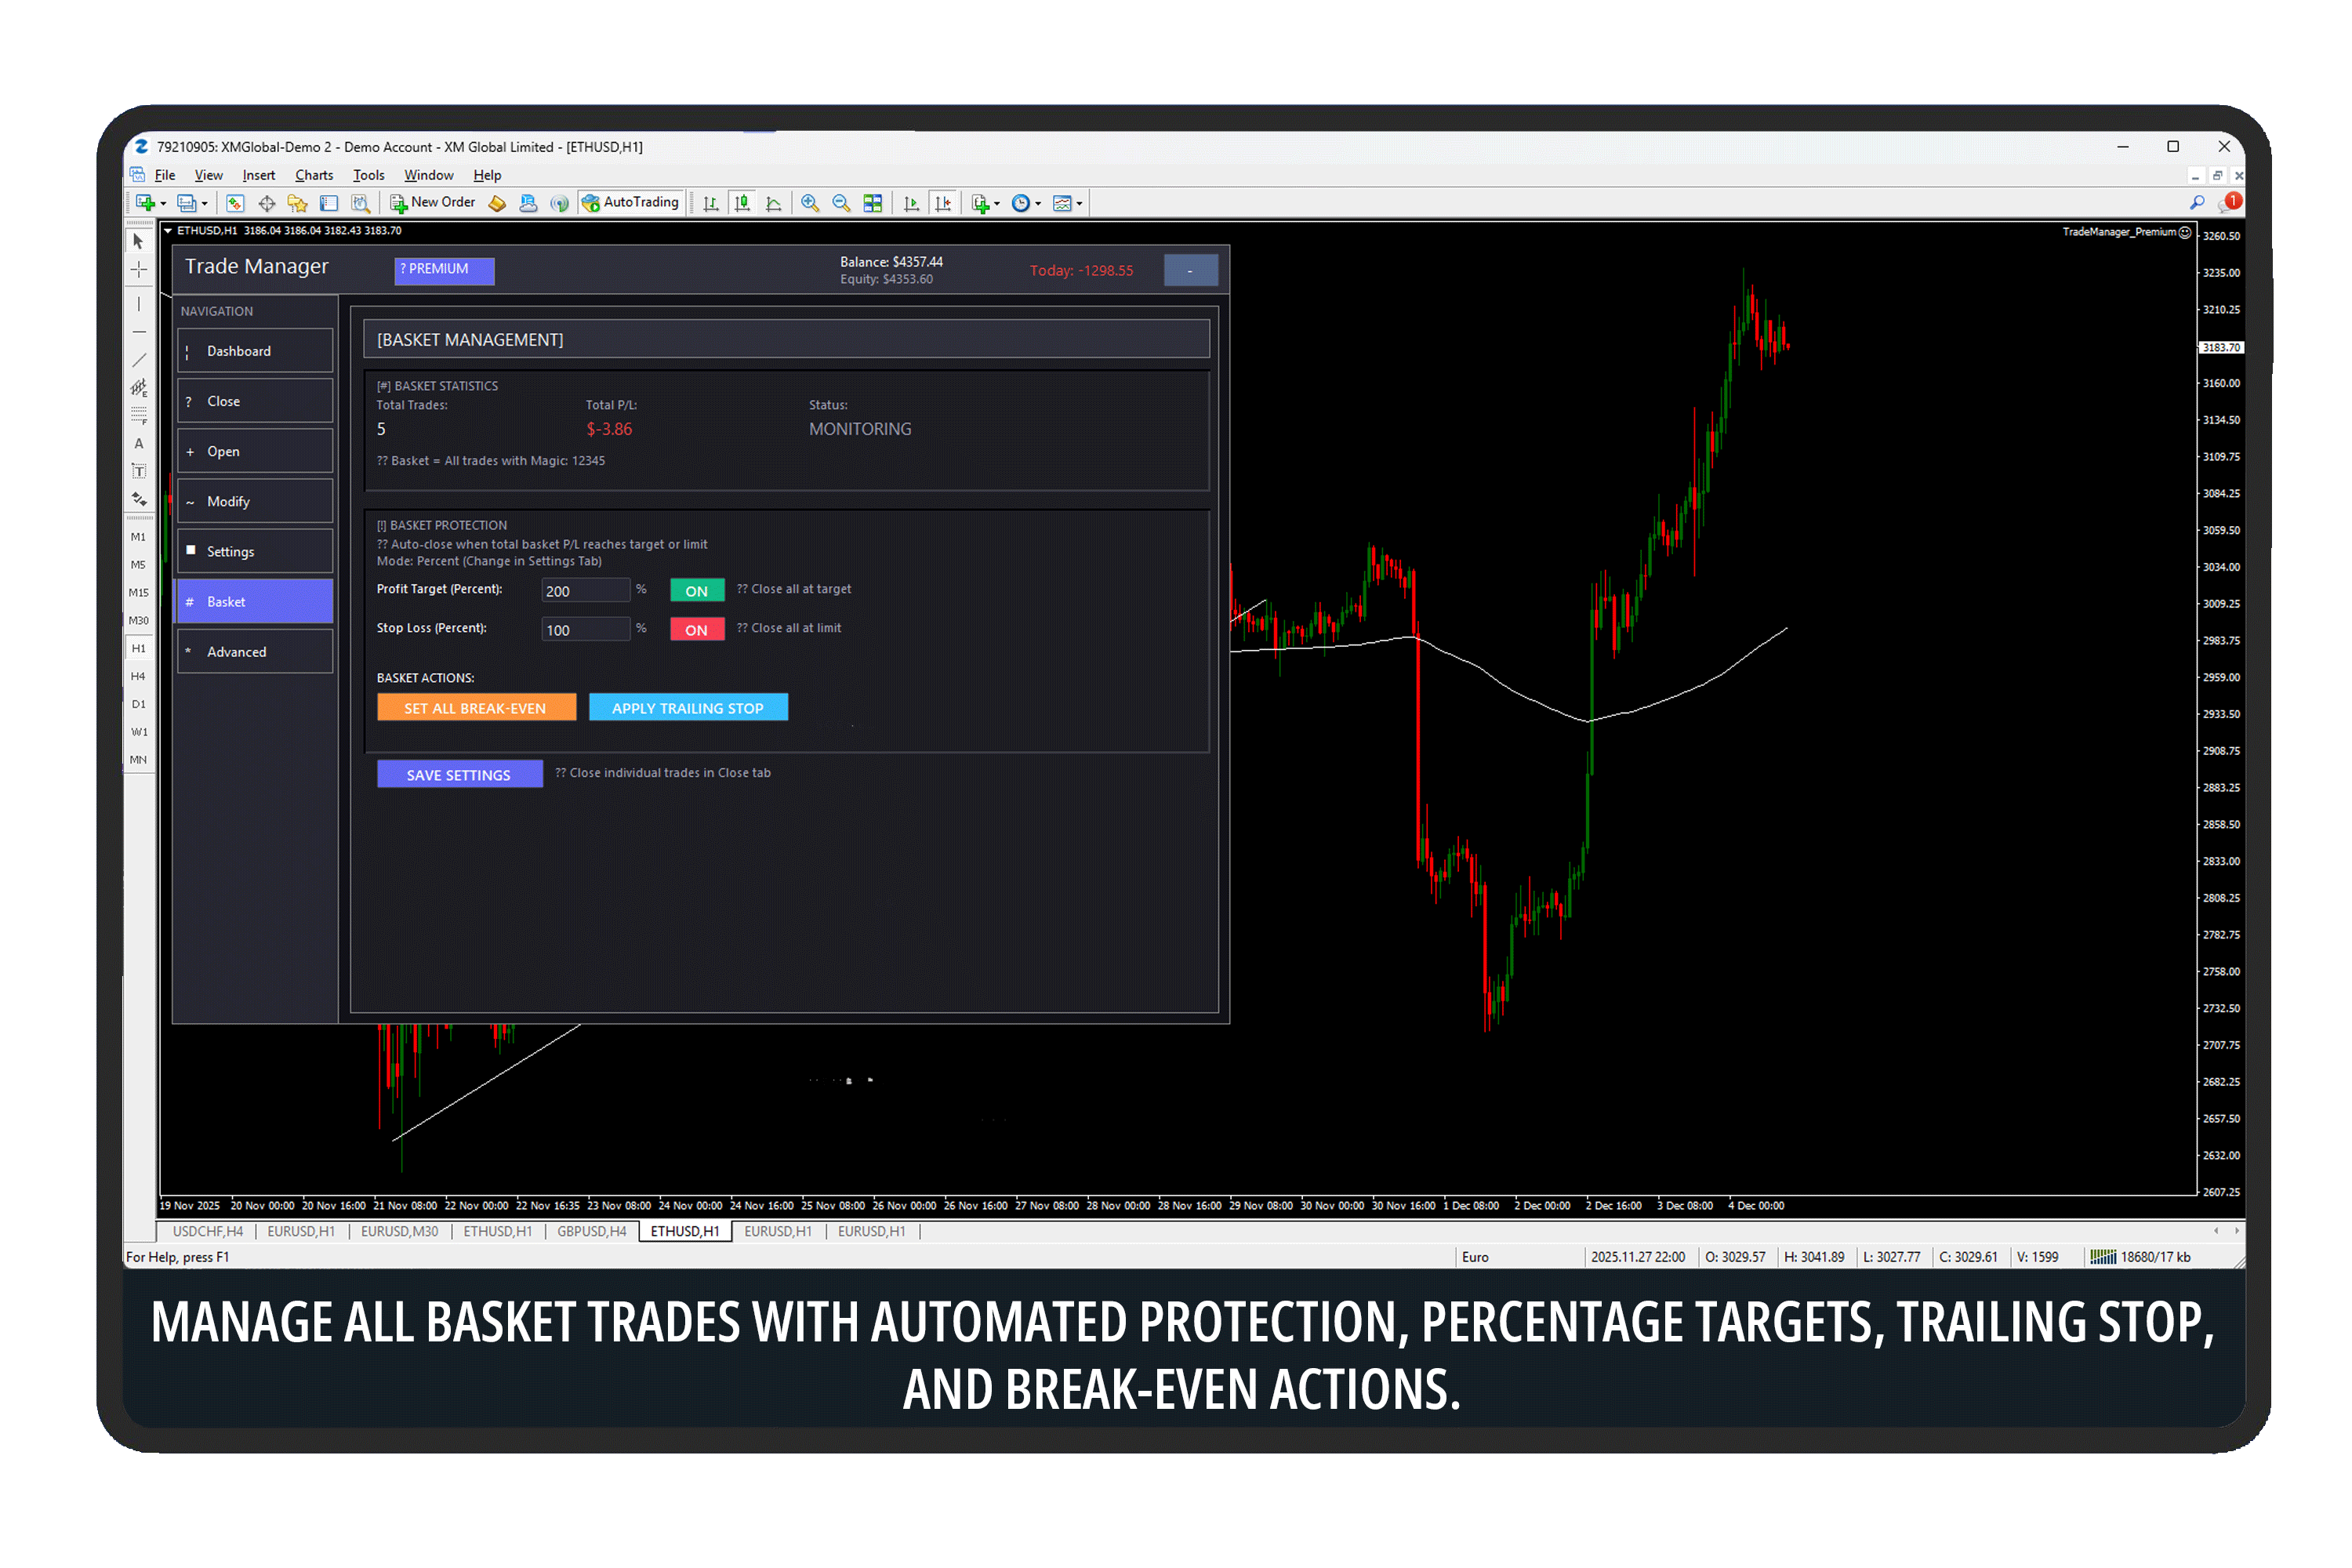Select the Crosshair tool in the sidebar
The height and width of the screenshot is (1568, 2352).
point(139,270)
